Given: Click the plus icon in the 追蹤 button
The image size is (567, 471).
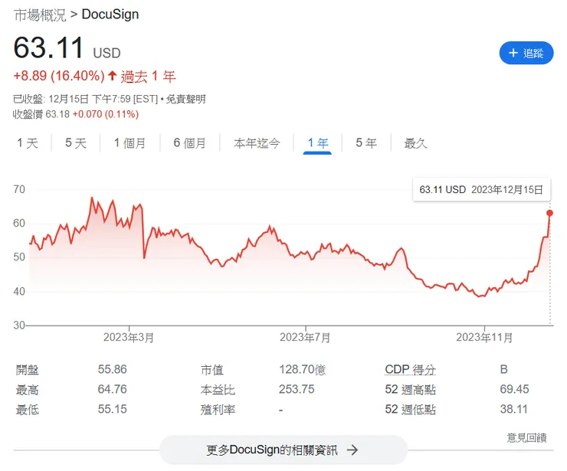Looking at the screenshot, I should pyautogui.click(x=513, y=53).
